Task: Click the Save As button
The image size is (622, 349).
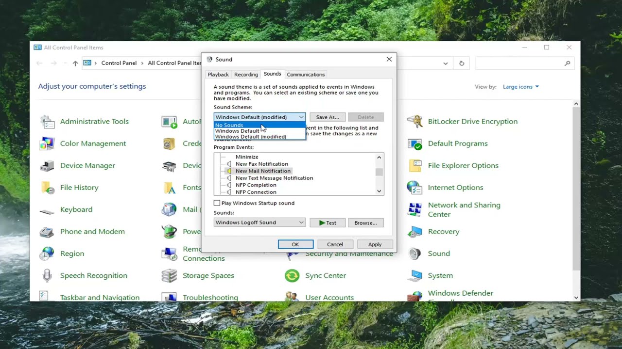Action: click(328, 117)
